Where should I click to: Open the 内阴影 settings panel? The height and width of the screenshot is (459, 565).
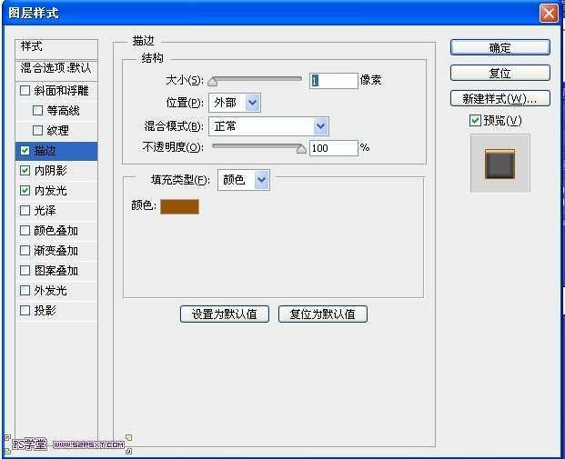point(50,170)
